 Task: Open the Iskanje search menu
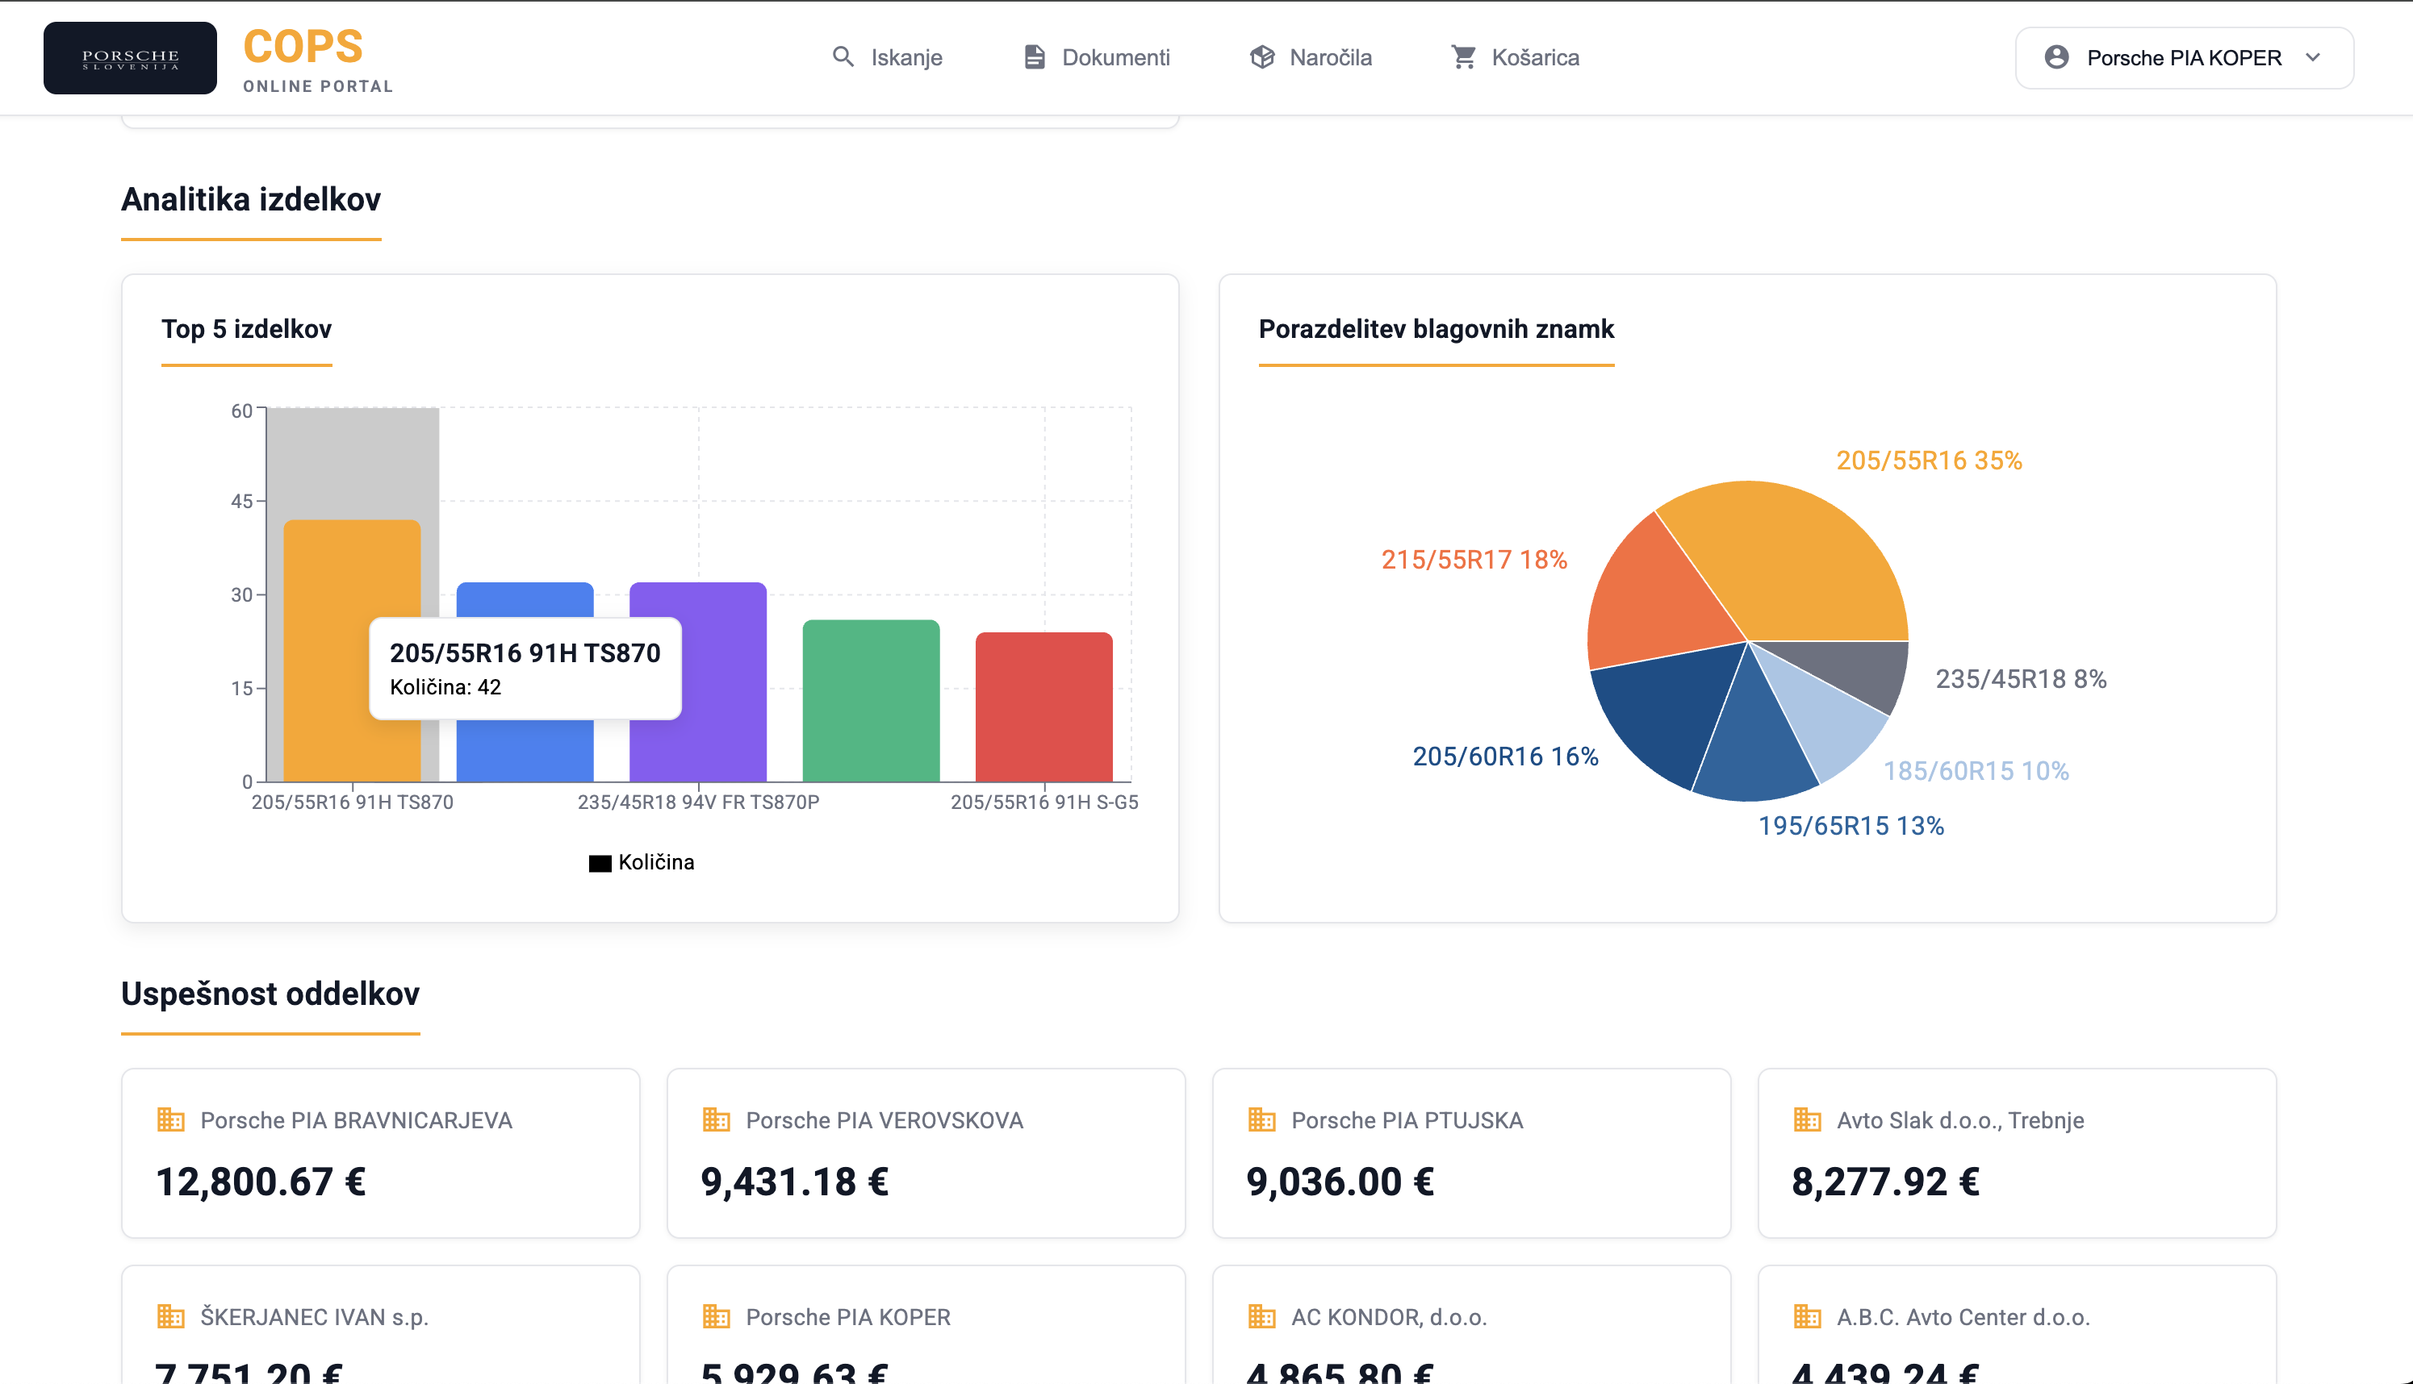coord(886,57)
